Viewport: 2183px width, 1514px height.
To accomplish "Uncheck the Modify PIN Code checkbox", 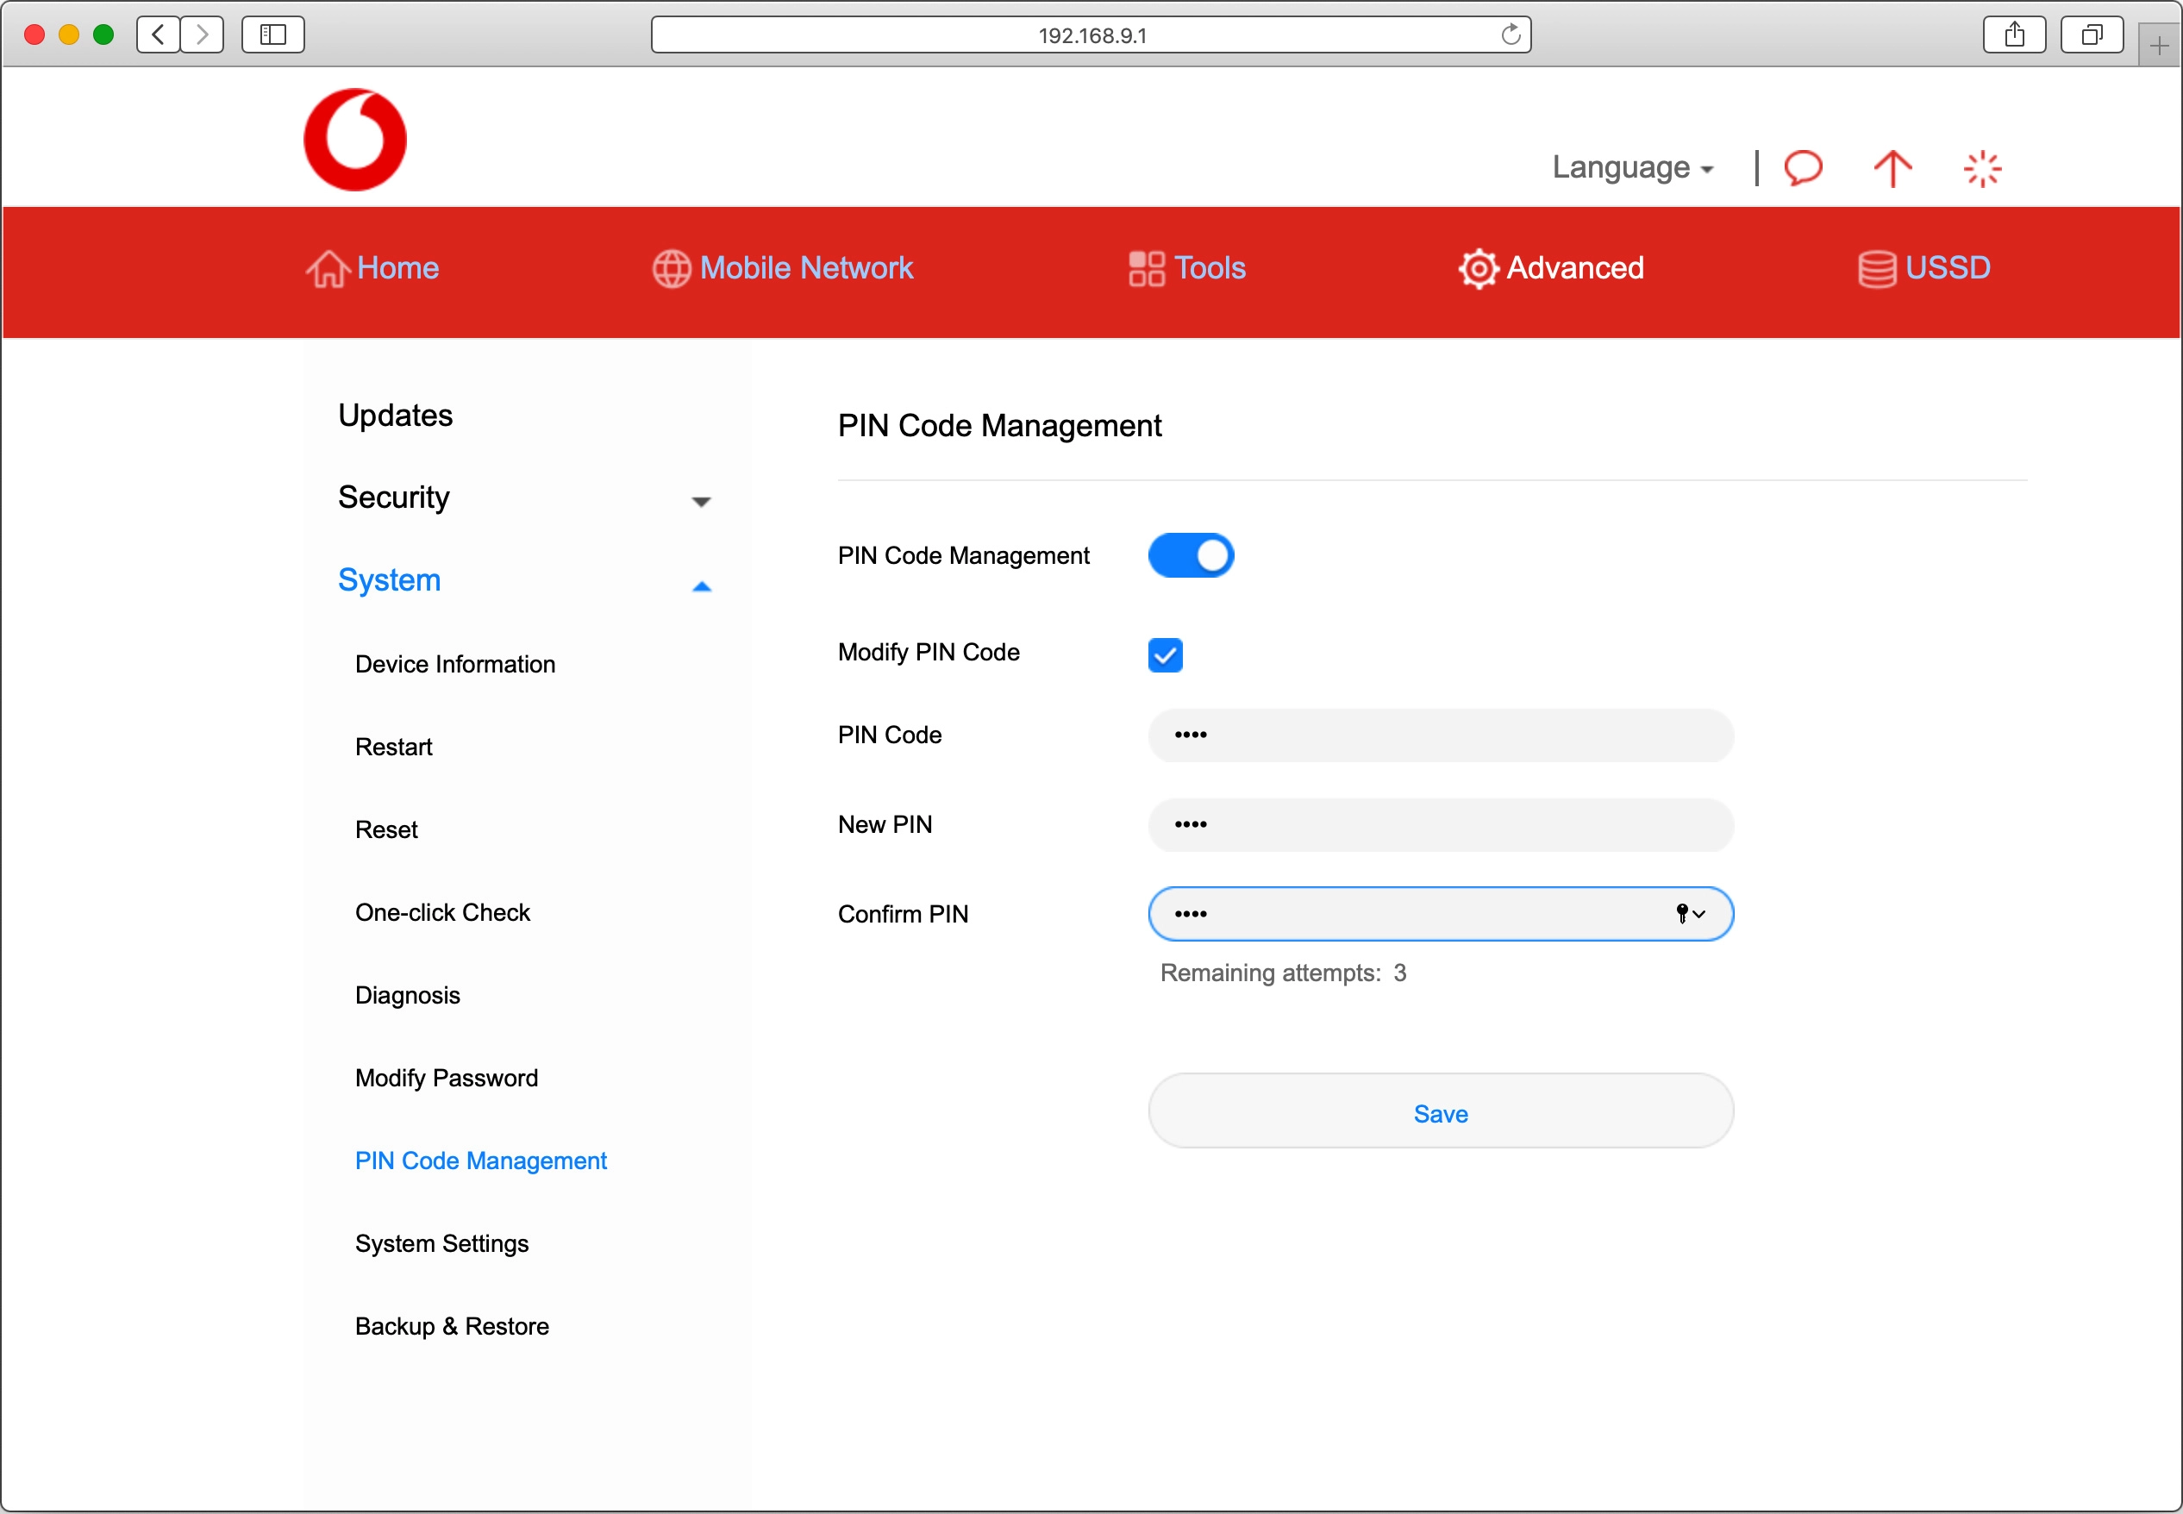I will 1165,654.
